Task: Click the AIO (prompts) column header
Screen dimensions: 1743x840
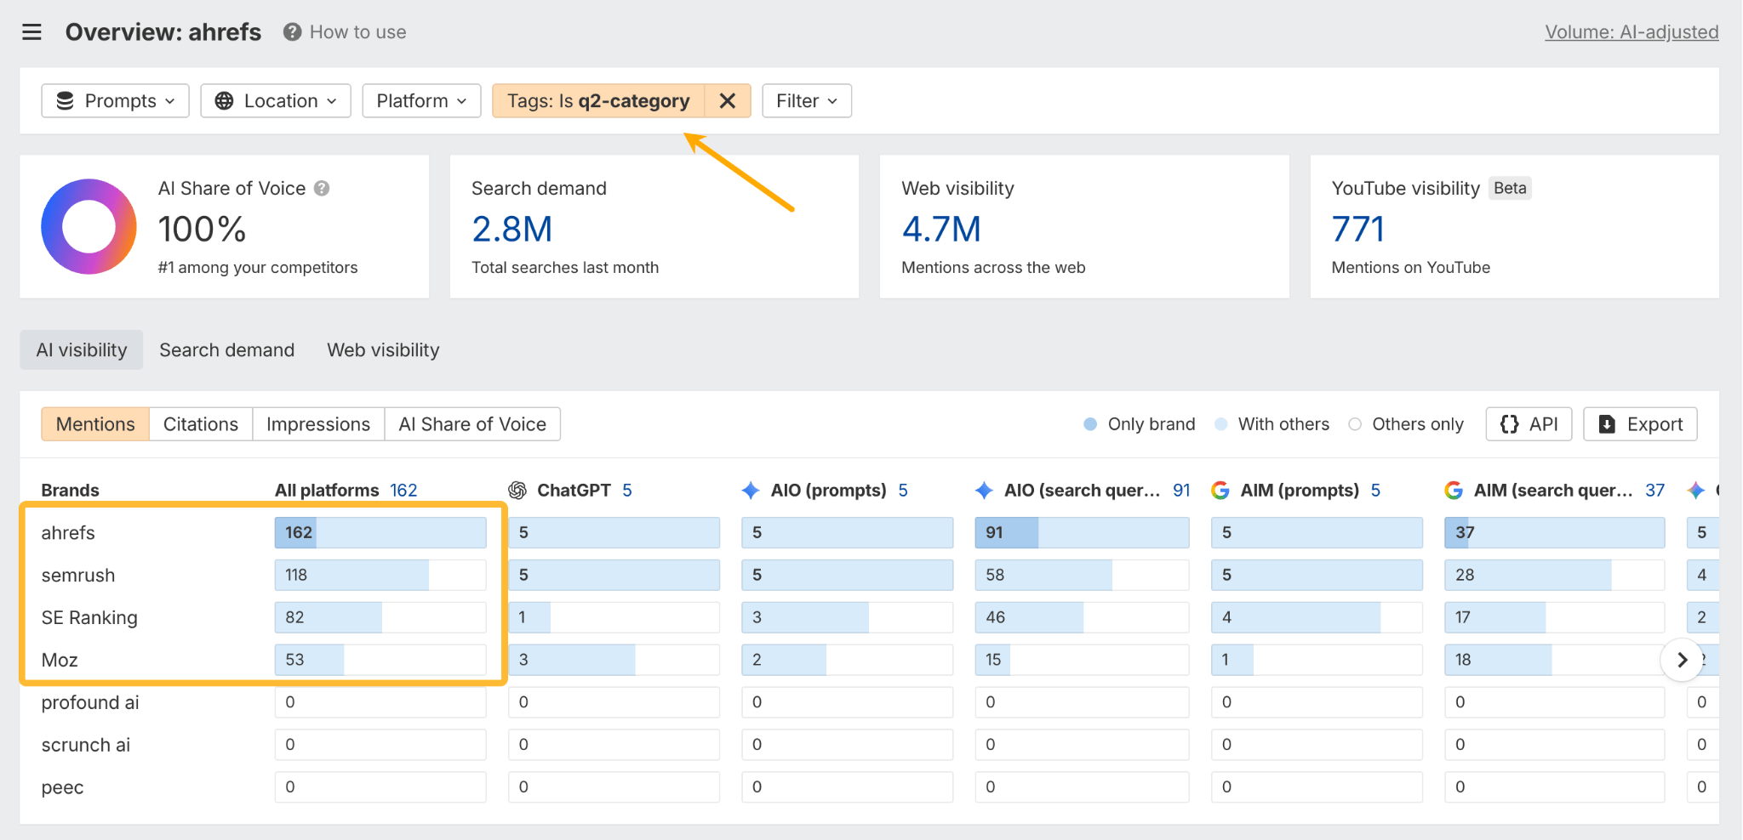Action: pos(828,491)
